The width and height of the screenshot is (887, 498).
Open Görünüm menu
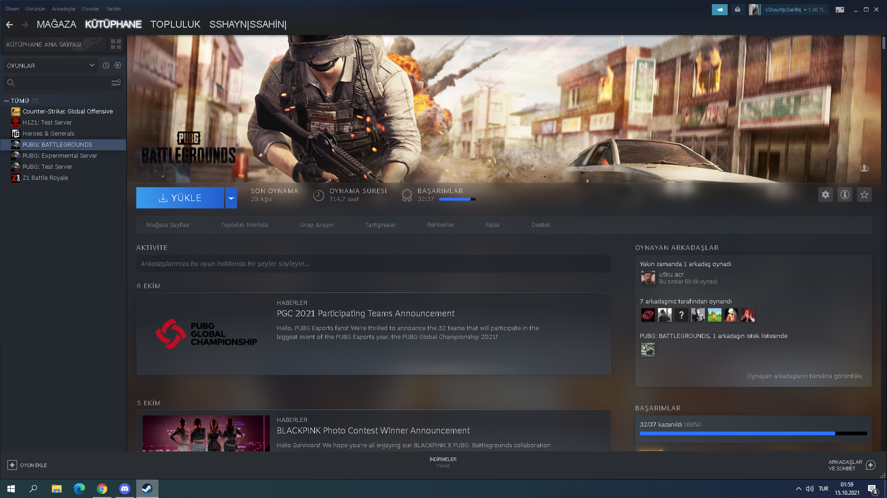click(x=35, y=9)
